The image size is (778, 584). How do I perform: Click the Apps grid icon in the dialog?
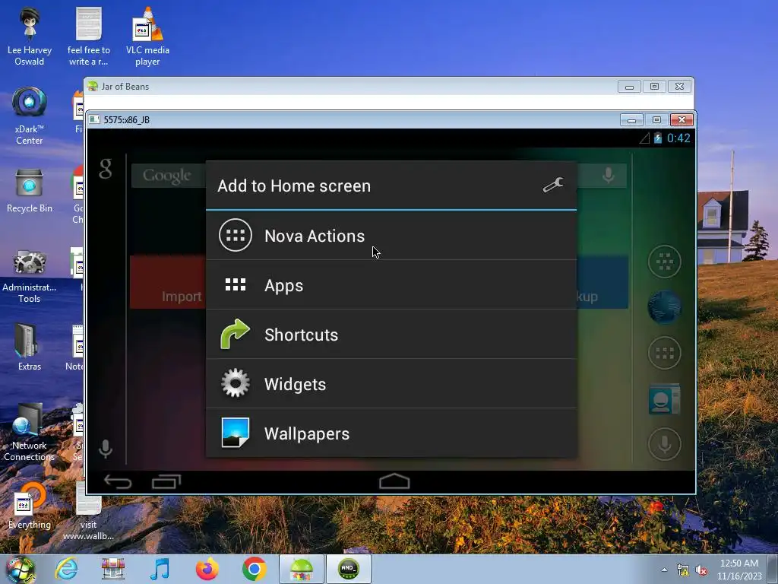pyautogui.click(x=236, y=284)
